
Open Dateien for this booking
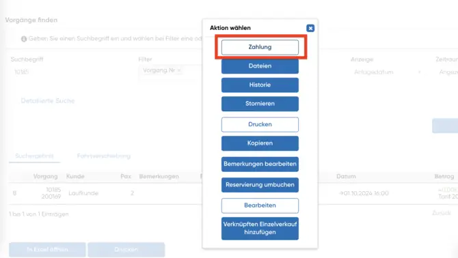click(x=260, y=66)
